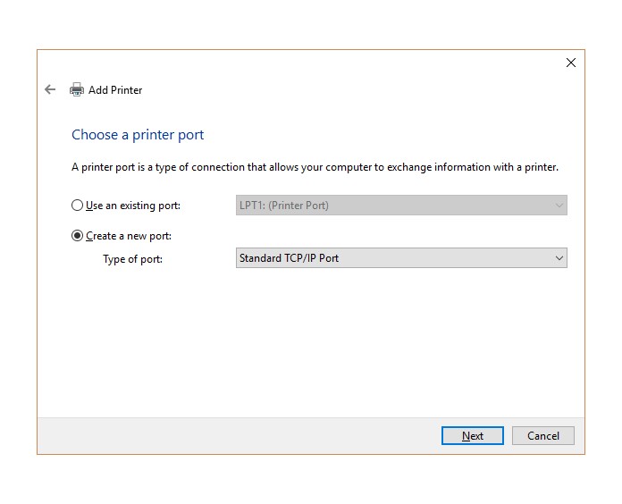Open the LPT1: (Printer Port) combo box
The image size is (622, 504).
coord(393,206)
